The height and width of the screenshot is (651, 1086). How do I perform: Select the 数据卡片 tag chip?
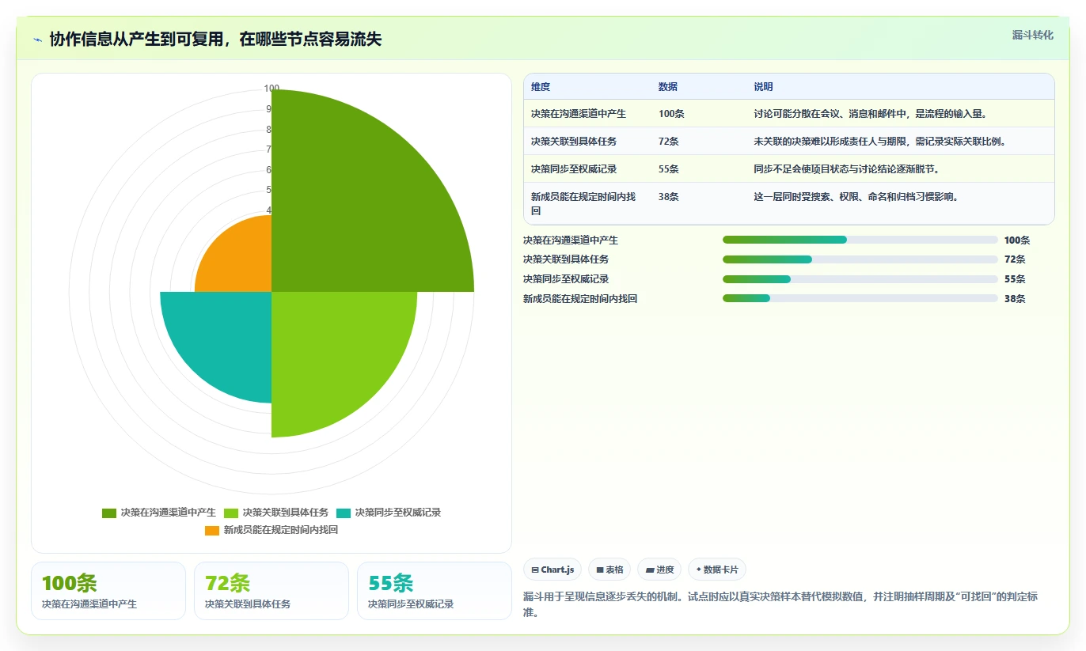[x=717, y=570]
